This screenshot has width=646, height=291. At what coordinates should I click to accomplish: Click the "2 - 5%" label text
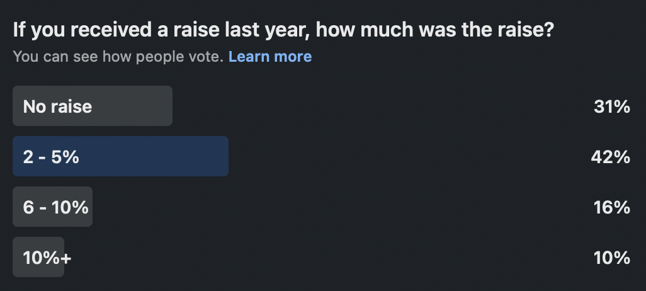click(51, 157)
